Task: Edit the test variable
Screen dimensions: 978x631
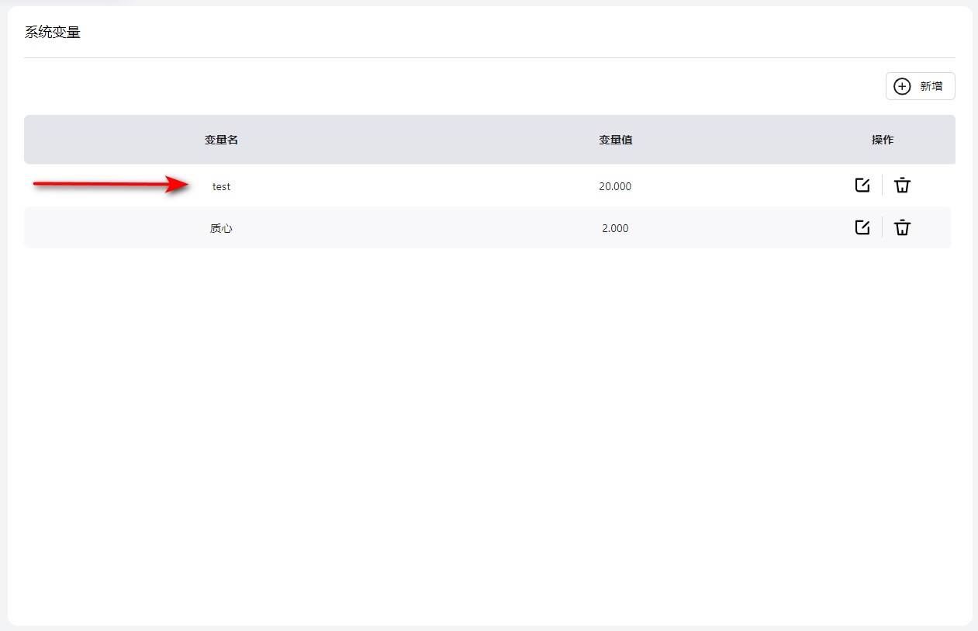Action: 862,185
